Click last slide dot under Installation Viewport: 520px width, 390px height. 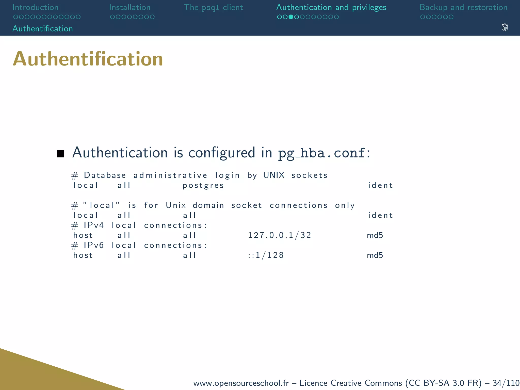point(152,17)
